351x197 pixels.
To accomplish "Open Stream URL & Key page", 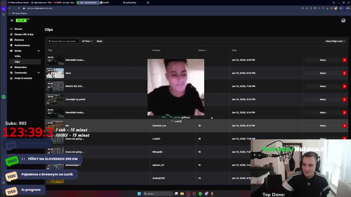I will click(x=24, y=34).
